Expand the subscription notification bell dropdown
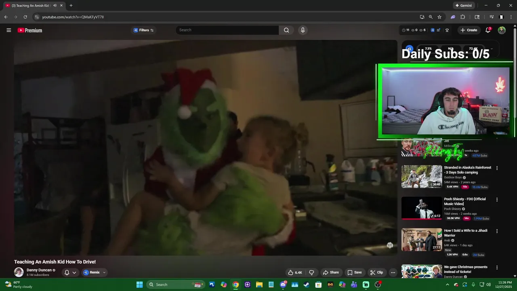517x291 pixels. [70, 272]
